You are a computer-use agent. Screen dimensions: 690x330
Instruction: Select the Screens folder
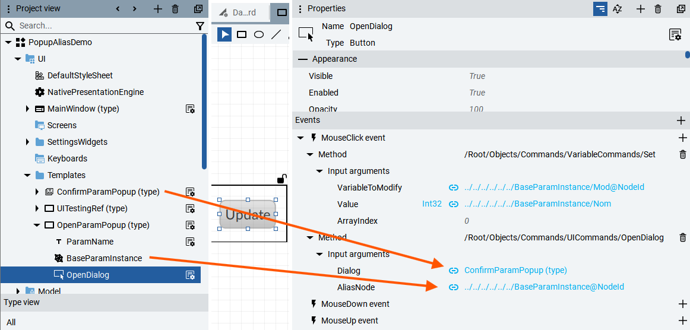(62, 125)
